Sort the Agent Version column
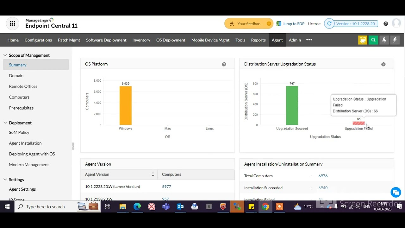This screenshot has height=228, width=405. pos(153,174)
